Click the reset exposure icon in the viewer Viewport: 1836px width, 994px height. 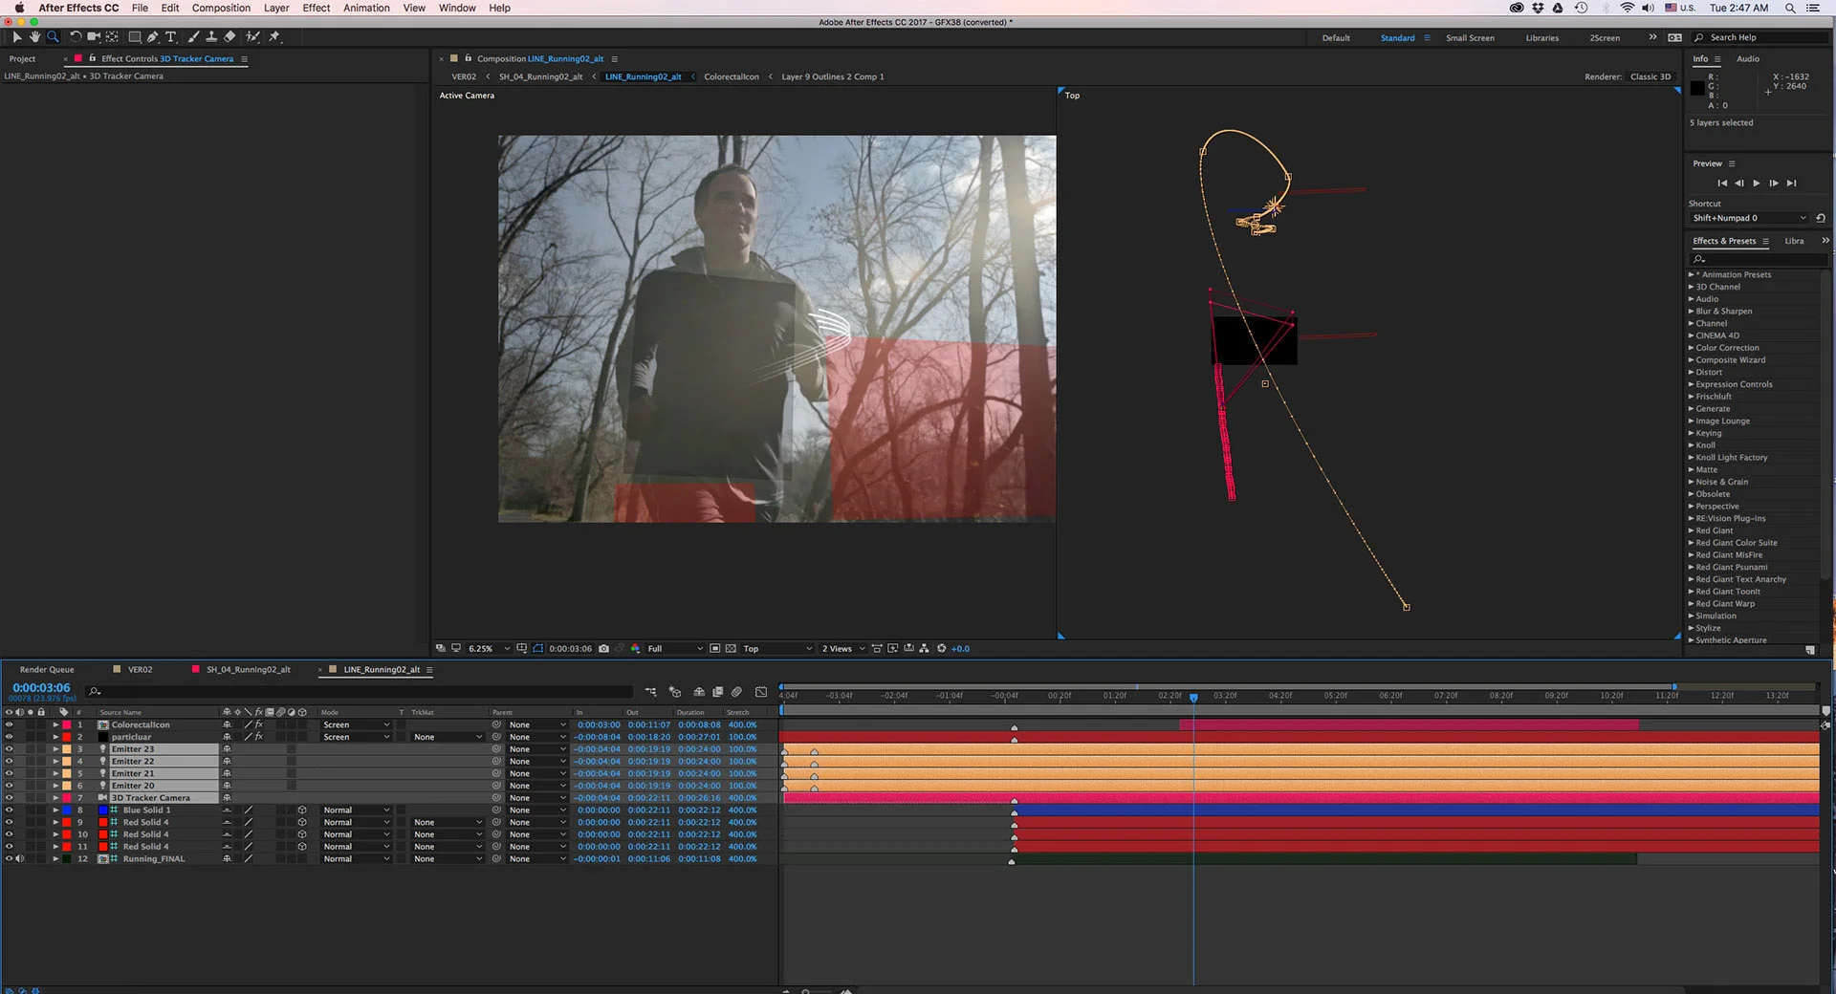coord(941,649)
